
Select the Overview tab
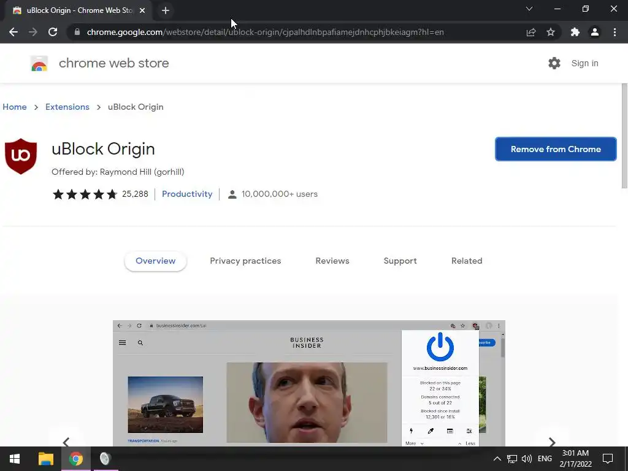pos(155,261)
